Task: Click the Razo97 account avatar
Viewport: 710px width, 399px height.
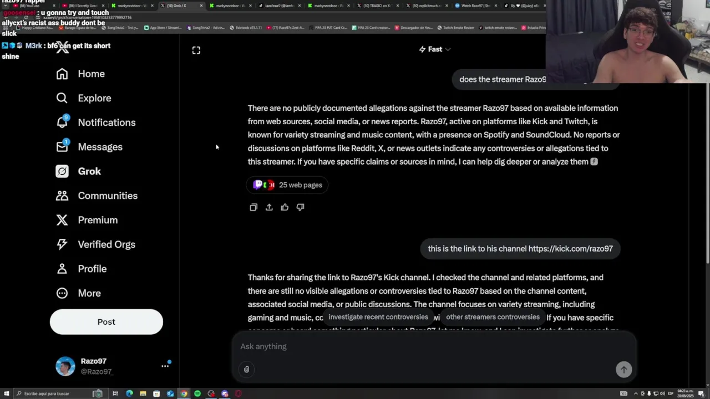Action: click(x=65, y=366)
